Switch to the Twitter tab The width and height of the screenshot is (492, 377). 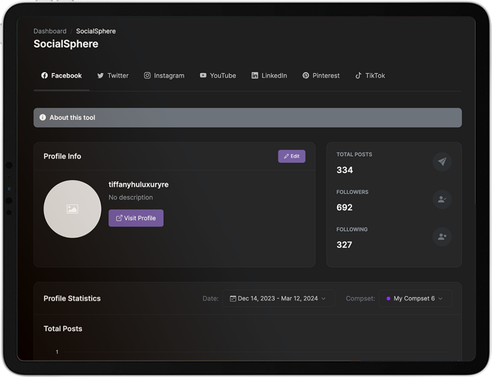[x=112, y=75]
